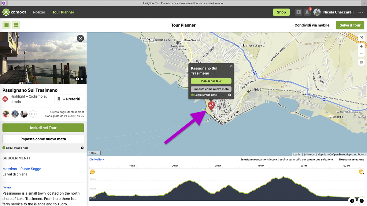Open the three-dot menu beside username
Screen dimensions: 367x206
(x=361, y=12)
